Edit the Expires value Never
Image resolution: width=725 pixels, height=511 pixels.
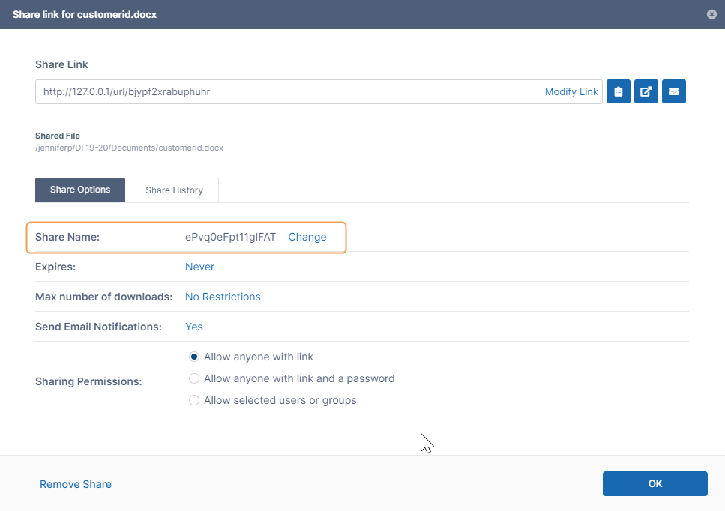click(199, 267)
